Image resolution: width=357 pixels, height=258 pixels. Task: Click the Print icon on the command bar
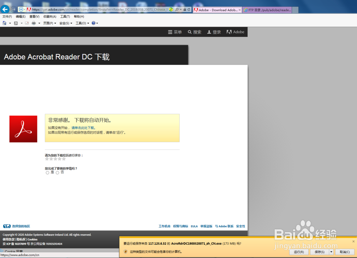coord(33,22)
